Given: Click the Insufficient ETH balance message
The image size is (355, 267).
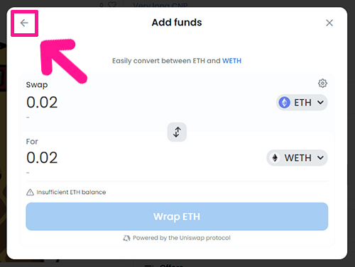Looking at the screenshot, I should 71,192.
